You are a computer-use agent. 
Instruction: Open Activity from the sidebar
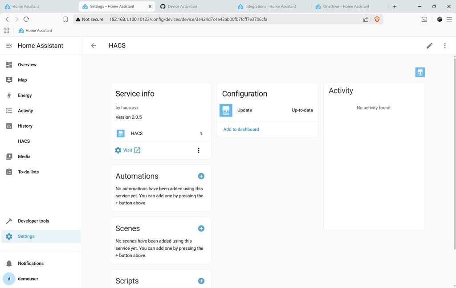coord(41,111)
